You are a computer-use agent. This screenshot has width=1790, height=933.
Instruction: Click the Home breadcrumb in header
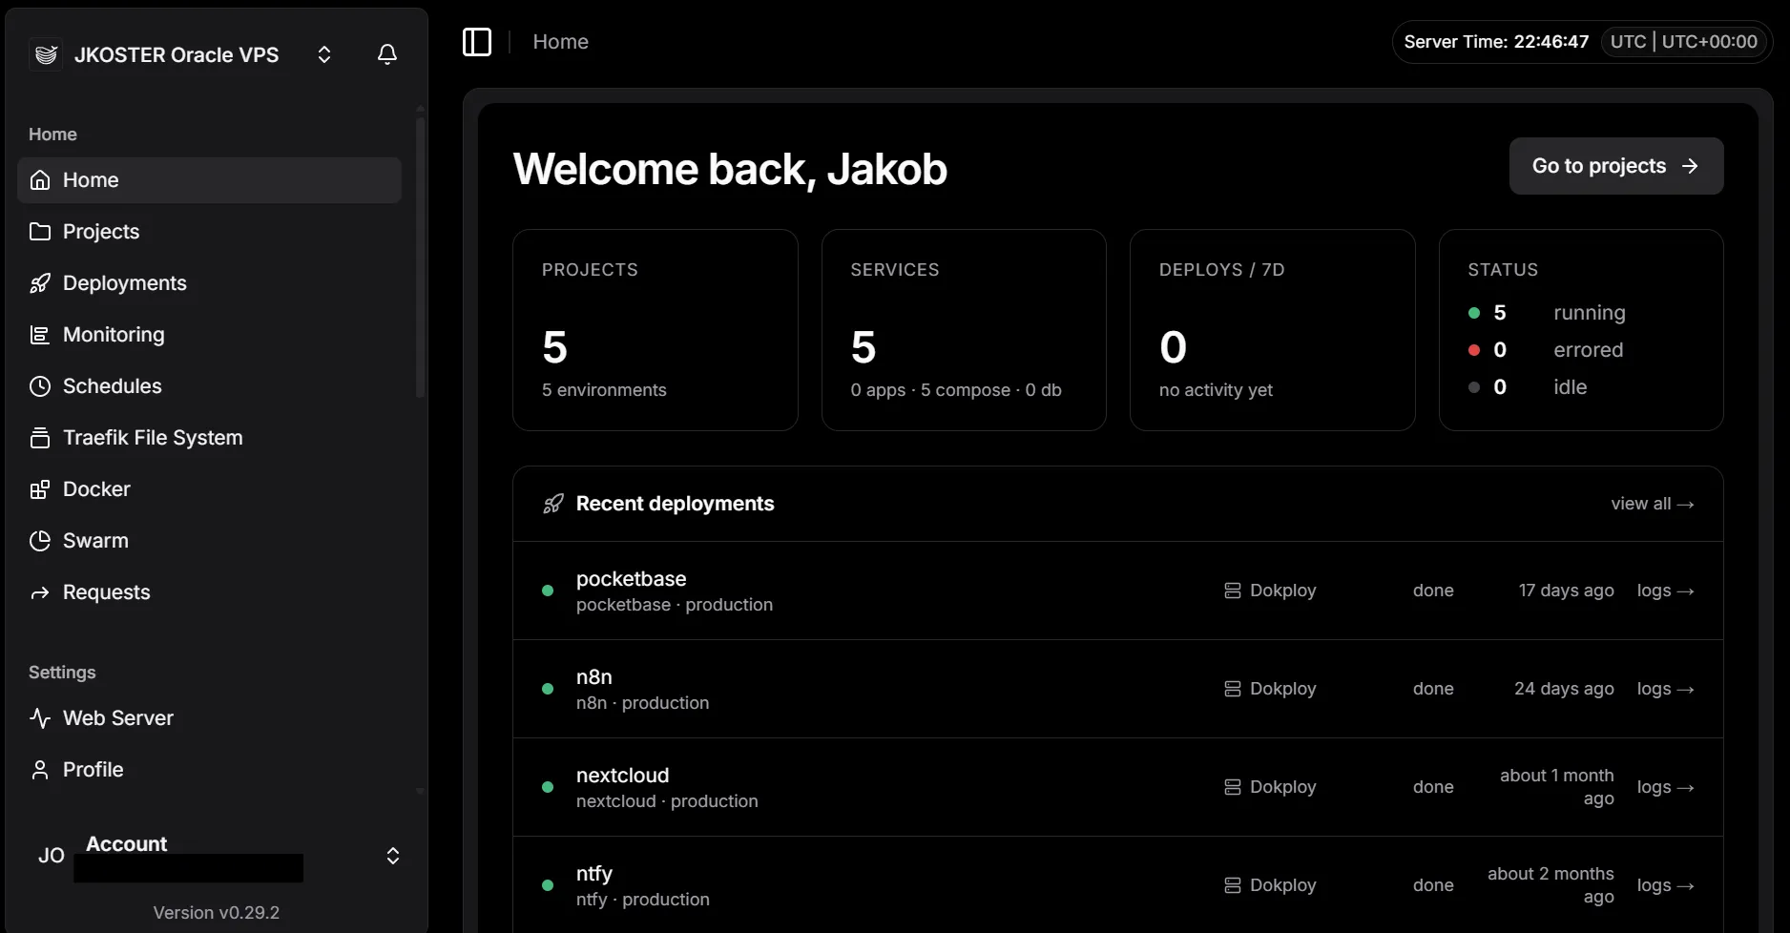point(561,42)
